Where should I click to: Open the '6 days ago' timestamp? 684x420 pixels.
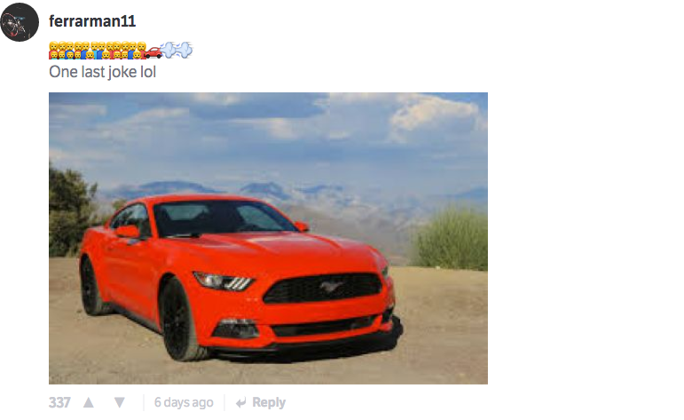[184, 402]
